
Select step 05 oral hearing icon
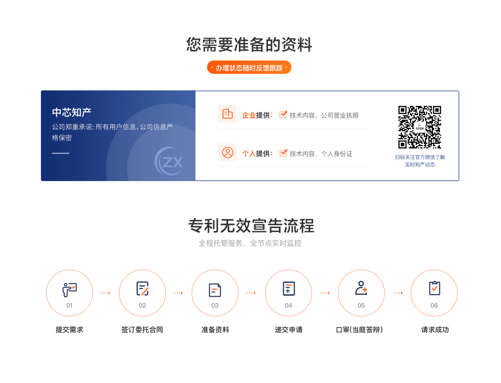pyautogui.click(x=361, y=289)
